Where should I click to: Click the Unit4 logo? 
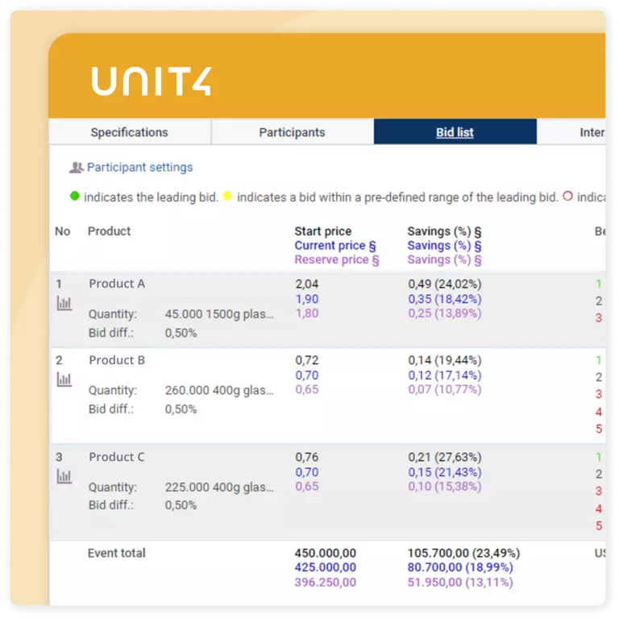[x=152, y=81]
